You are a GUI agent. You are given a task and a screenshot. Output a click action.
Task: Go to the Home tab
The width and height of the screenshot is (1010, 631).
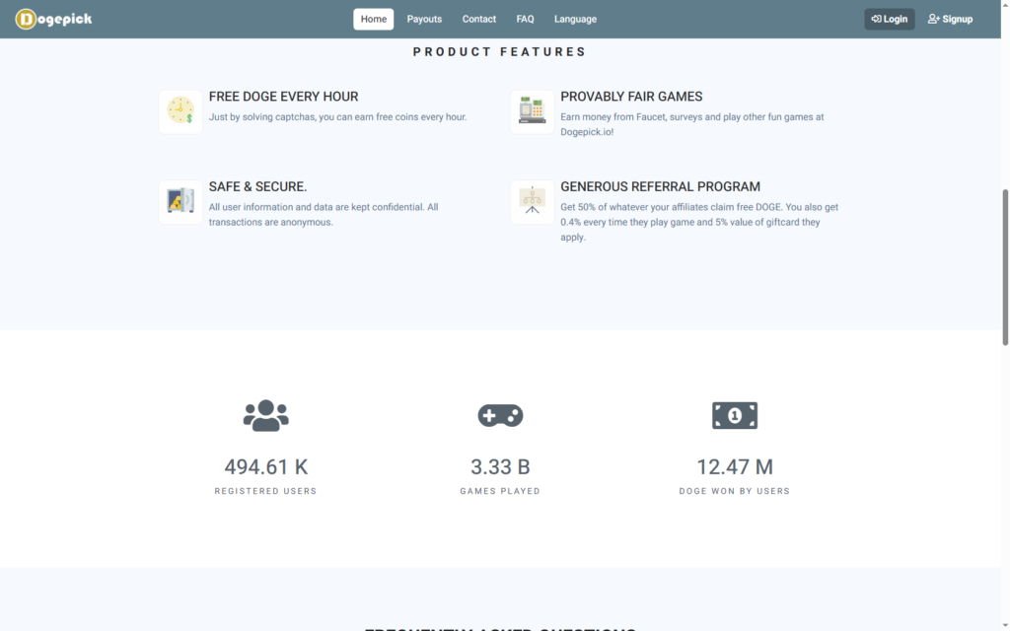tap(374, 20)
